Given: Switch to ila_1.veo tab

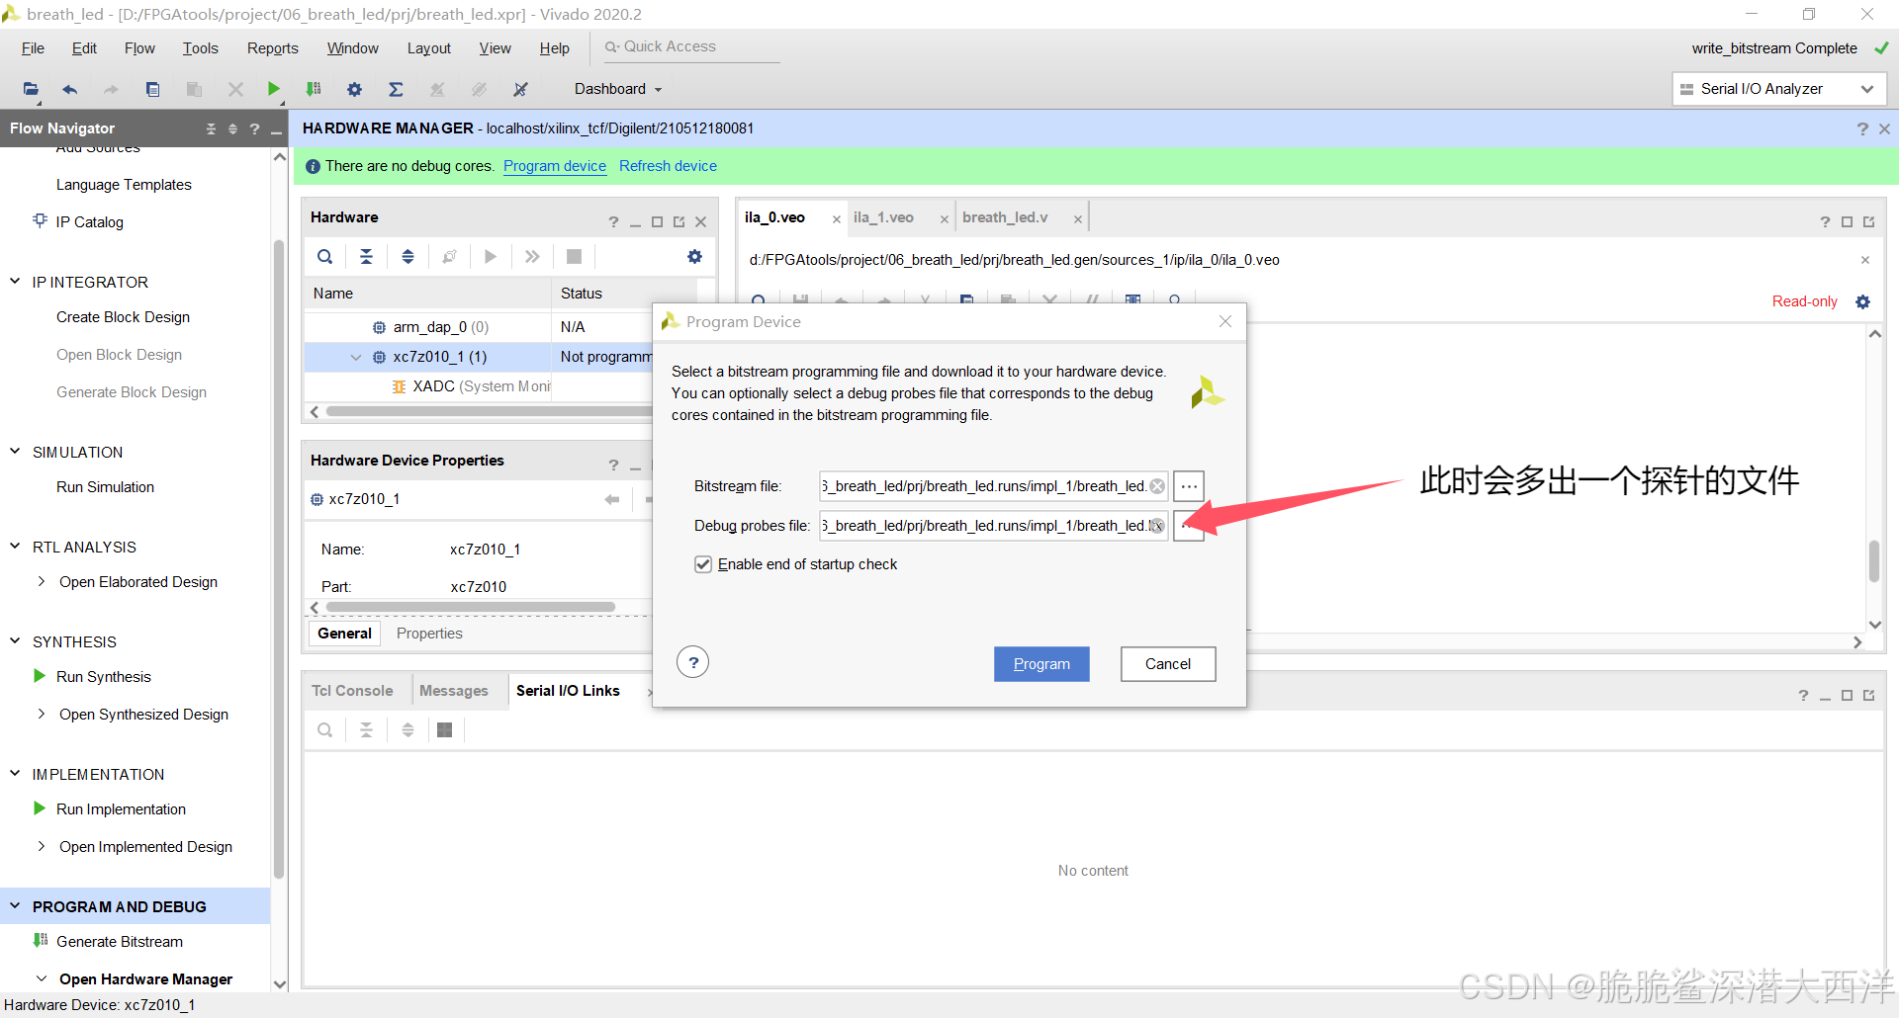Looking at the screenshot, I should (x=883, y=217).
